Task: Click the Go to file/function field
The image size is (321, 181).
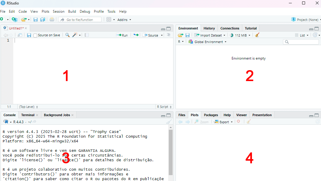Action: pos(80,20)
